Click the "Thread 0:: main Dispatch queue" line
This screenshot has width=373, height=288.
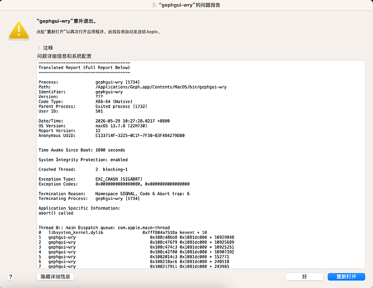pyautogui.click(x=104, y=228)
